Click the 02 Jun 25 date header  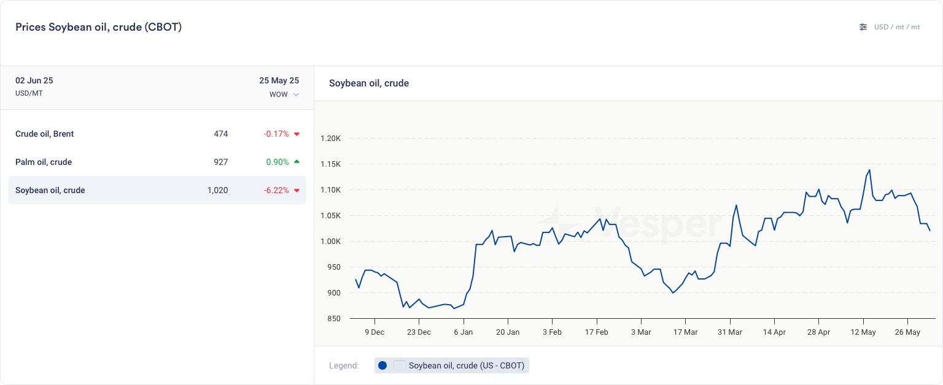pyautogui.click(x=34, y=80)
